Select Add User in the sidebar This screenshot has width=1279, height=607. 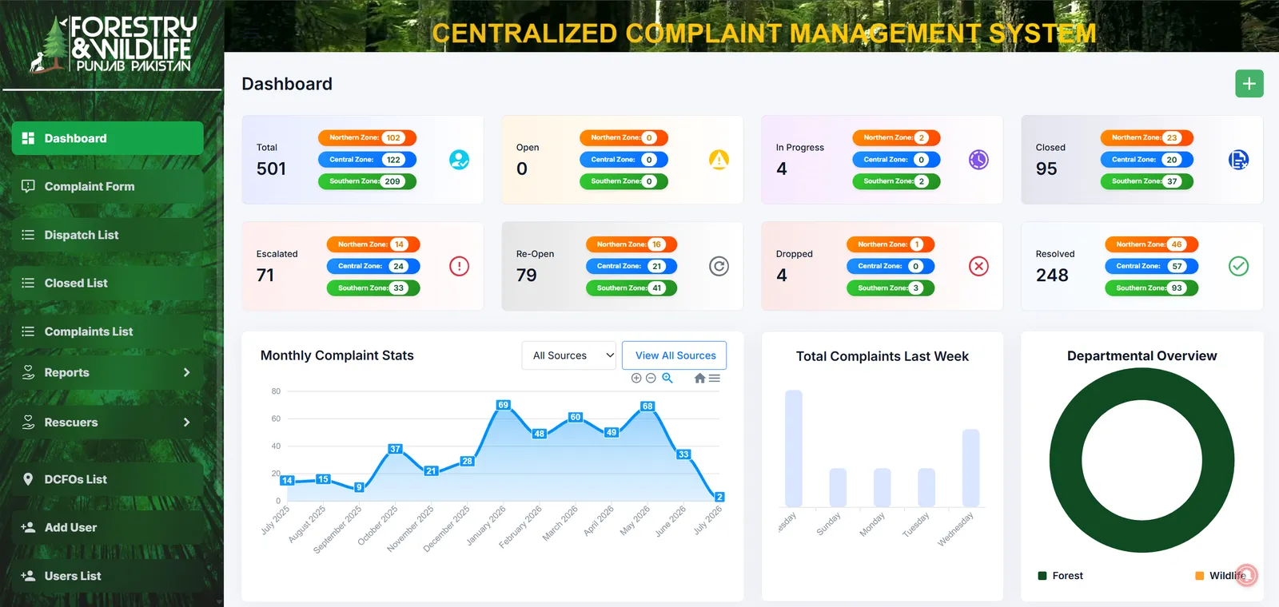tap(108, 527)
